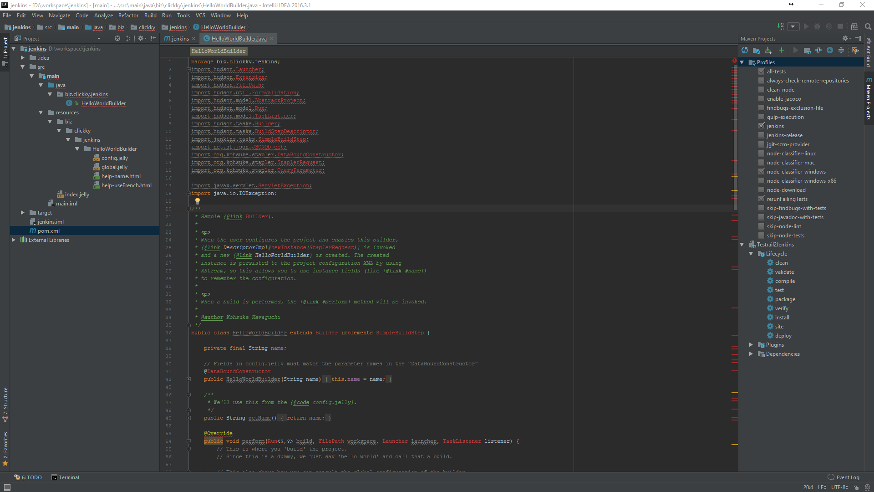
Task: Click Download Sources and Documentation icon
Action: tap(768, 51)
